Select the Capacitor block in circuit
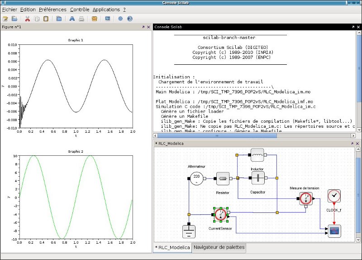Screen dimensions: 362x260 click(x=257, y=178)
